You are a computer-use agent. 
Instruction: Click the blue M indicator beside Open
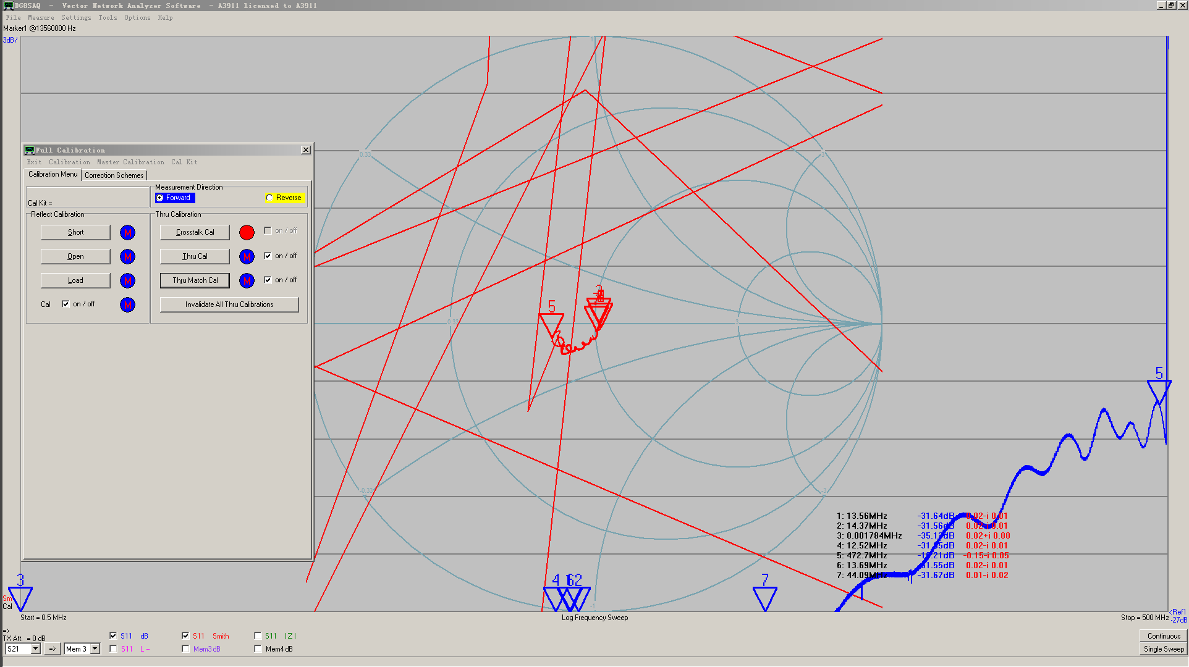[127, 257]
